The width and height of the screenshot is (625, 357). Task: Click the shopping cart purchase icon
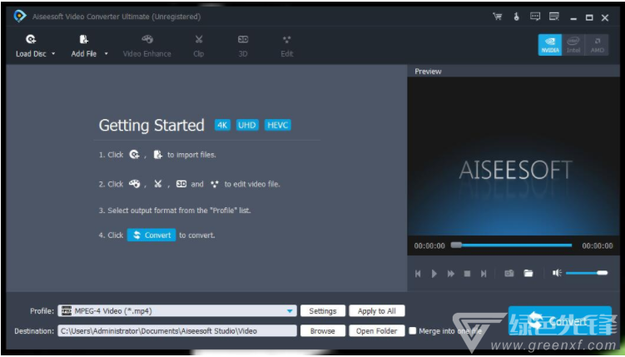pos(498,16)
